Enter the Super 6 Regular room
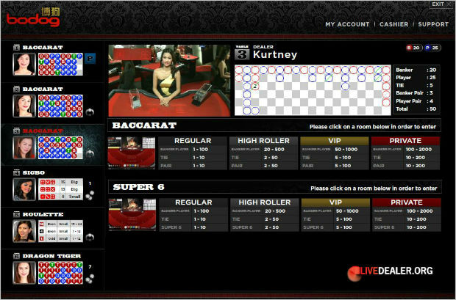The height and width of the screenshot is (300, 456). (x=193, y=215)
